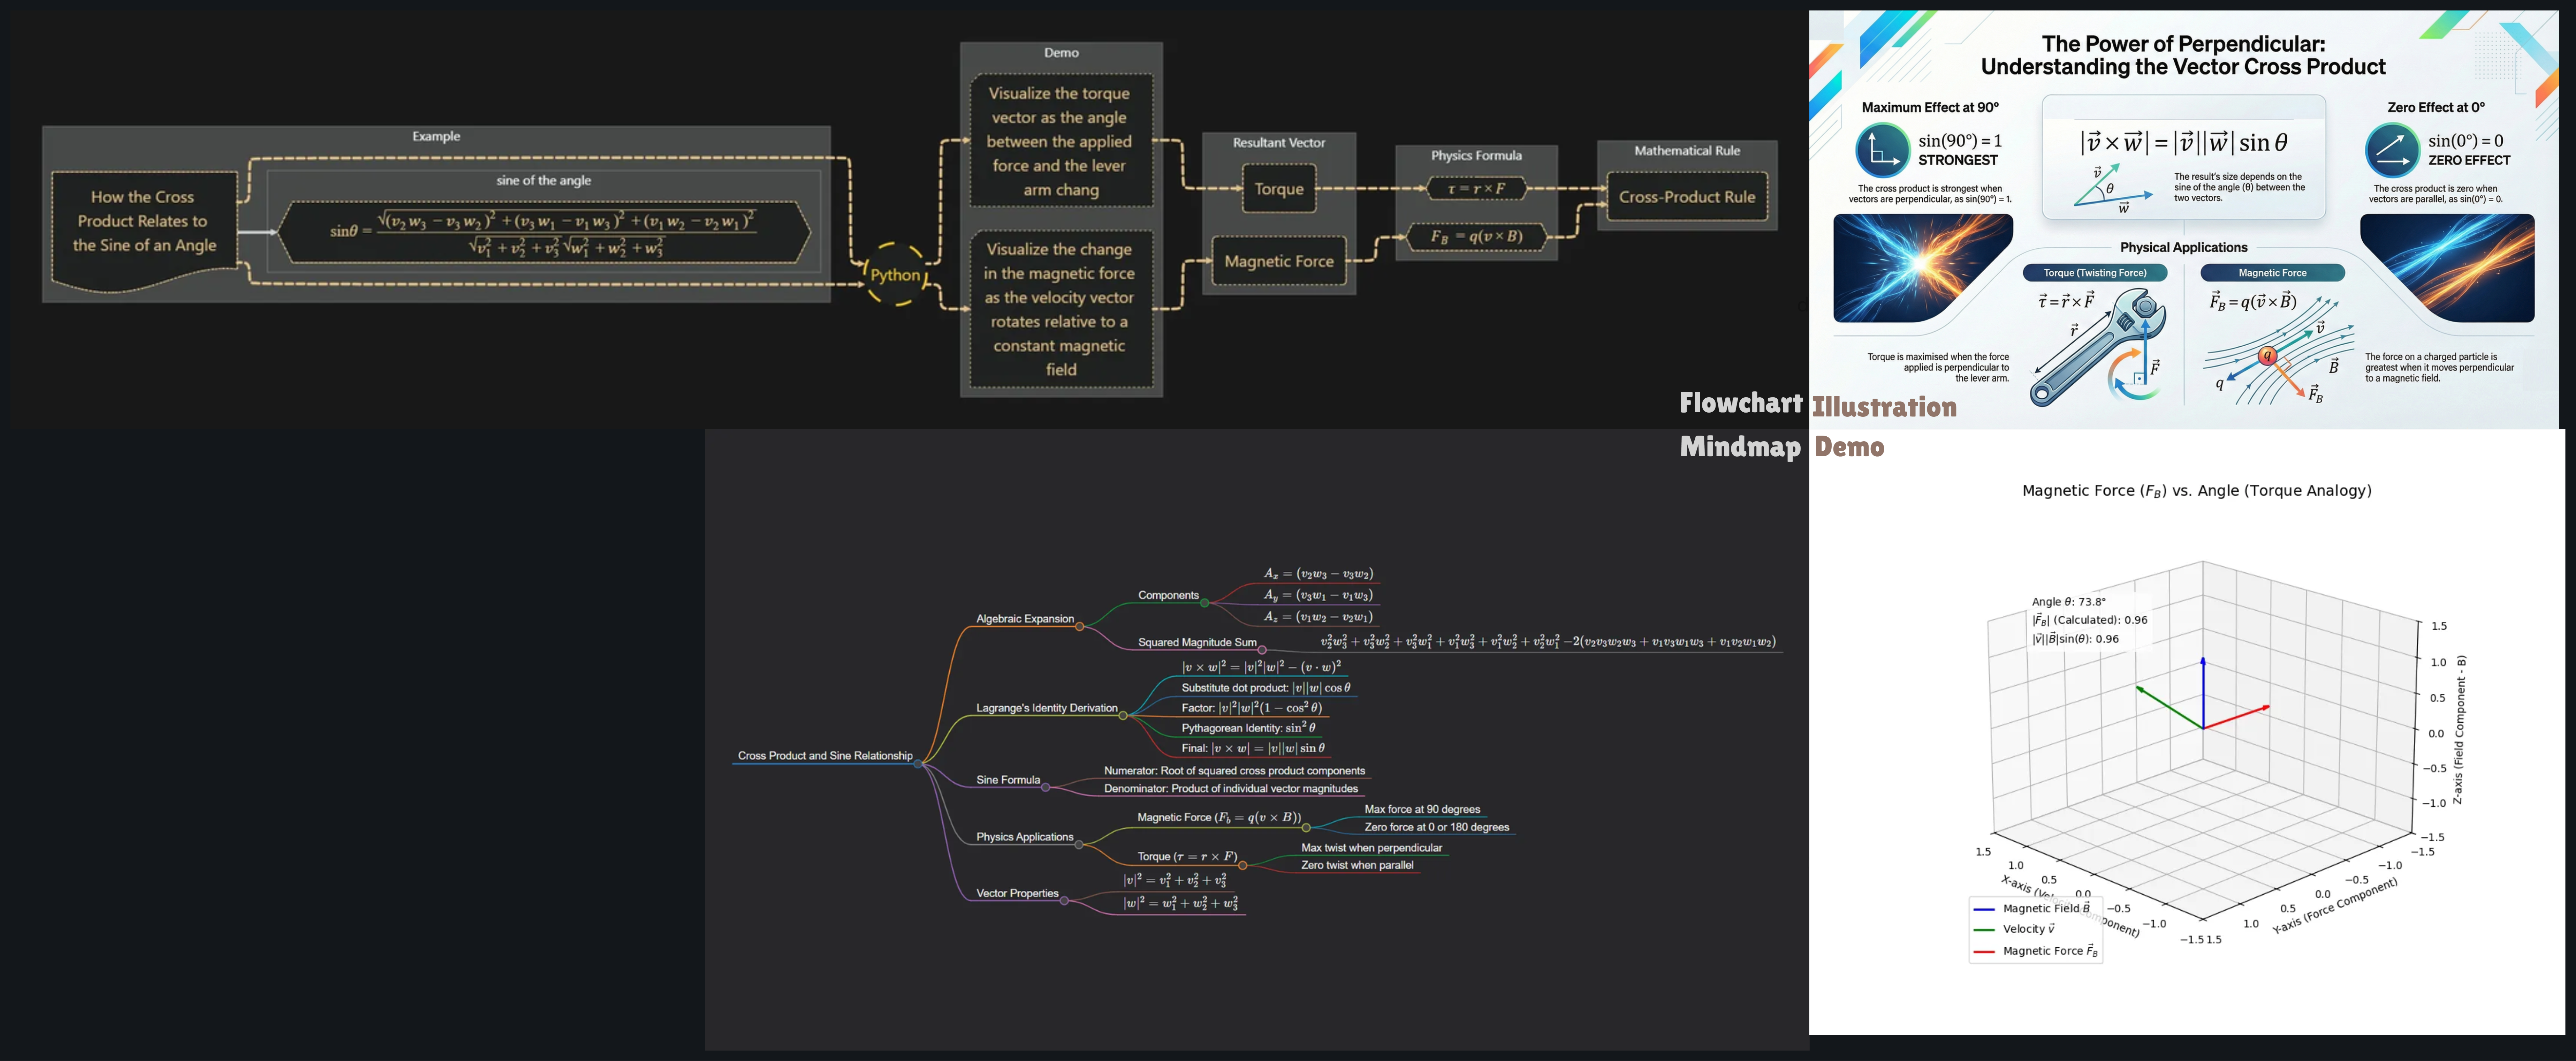Collapse the Vector Properties branch circle
2576x1061 pixels.
point(1064,901)
